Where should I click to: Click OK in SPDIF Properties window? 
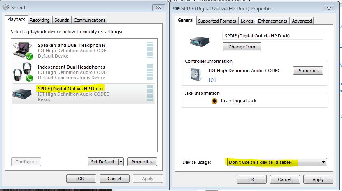[x=251, y=179]
